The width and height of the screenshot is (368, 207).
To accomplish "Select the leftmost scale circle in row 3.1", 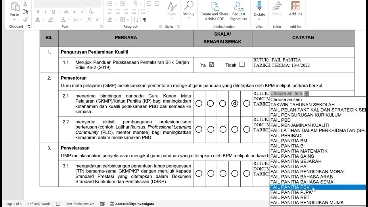I will (199, 173).
